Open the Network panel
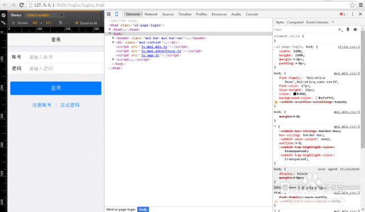This screenshot has height=212, width=365. 151,14
